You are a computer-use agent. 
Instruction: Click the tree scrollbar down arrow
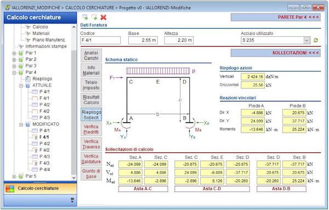(x=73, y=178)
